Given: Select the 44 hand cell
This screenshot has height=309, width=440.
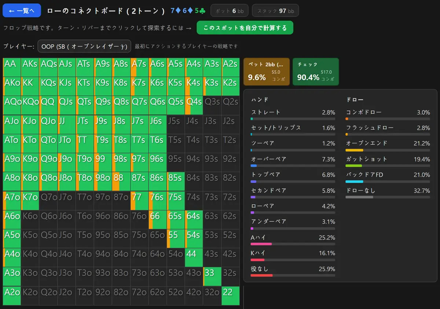Looking at the screenshot, I should pyautogui.click(x=194, y=258).
